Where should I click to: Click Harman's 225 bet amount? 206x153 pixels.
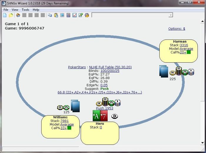[173, 79]
